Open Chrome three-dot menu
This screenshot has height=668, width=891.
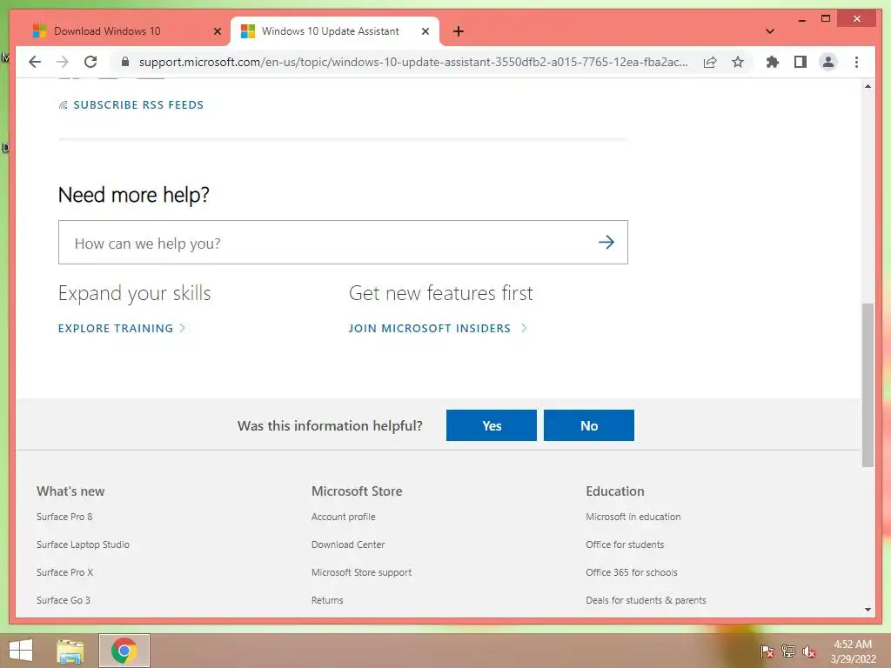click(x=856, y=62)
